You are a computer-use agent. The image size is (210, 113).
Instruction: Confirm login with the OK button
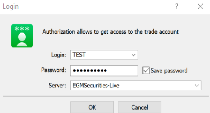(x=92, y=107)
